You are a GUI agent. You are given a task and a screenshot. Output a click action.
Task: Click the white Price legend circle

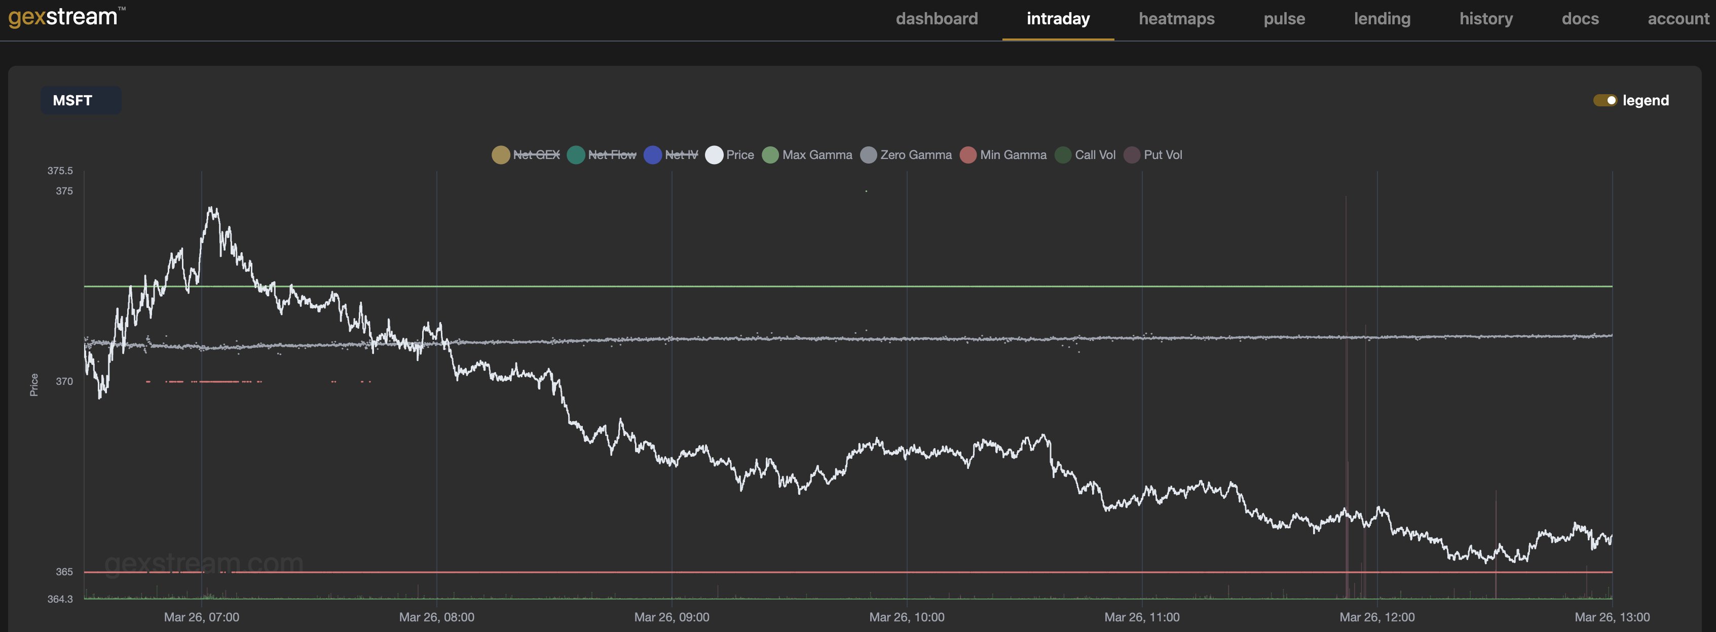[714, 155]
